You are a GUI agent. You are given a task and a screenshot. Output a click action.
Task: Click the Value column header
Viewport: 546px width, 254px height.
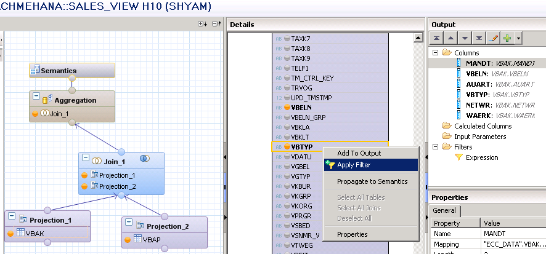[513, 223]
